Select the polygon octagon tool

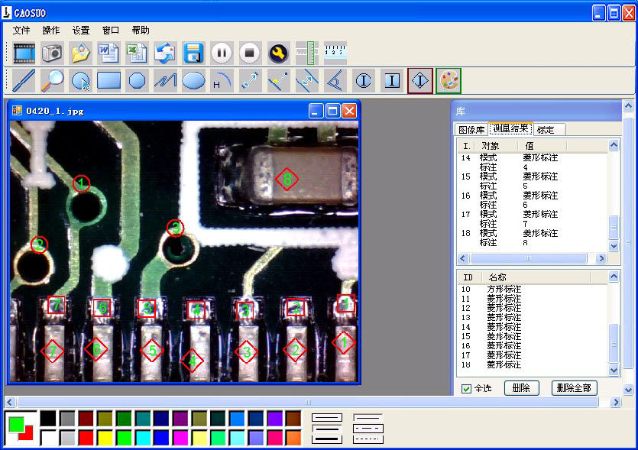tap(137, 80)
